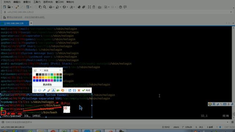235x132 pixels.
Task: Click the blue down arrow in status bar
Action: coord(220,127)
